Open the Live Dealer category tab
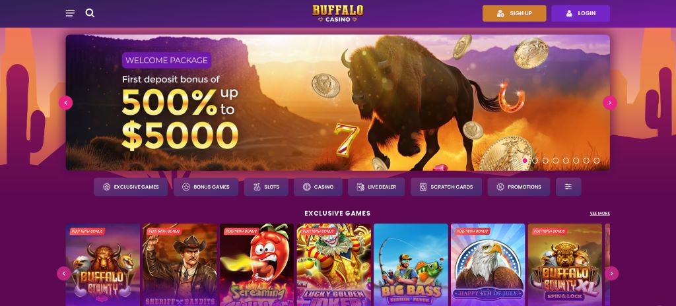Viewport: 676px width, 306px height. [x=376, y=187]
